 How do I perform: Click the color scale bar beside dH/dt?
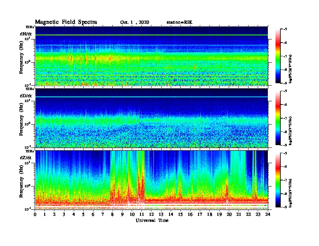tap(278, 56)
